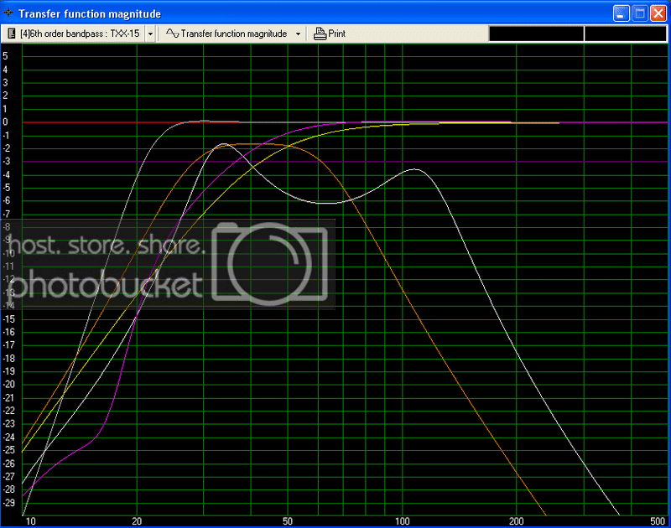
Task: Click the -3 dB vertical axis label
Action: (x=7, y=161)
